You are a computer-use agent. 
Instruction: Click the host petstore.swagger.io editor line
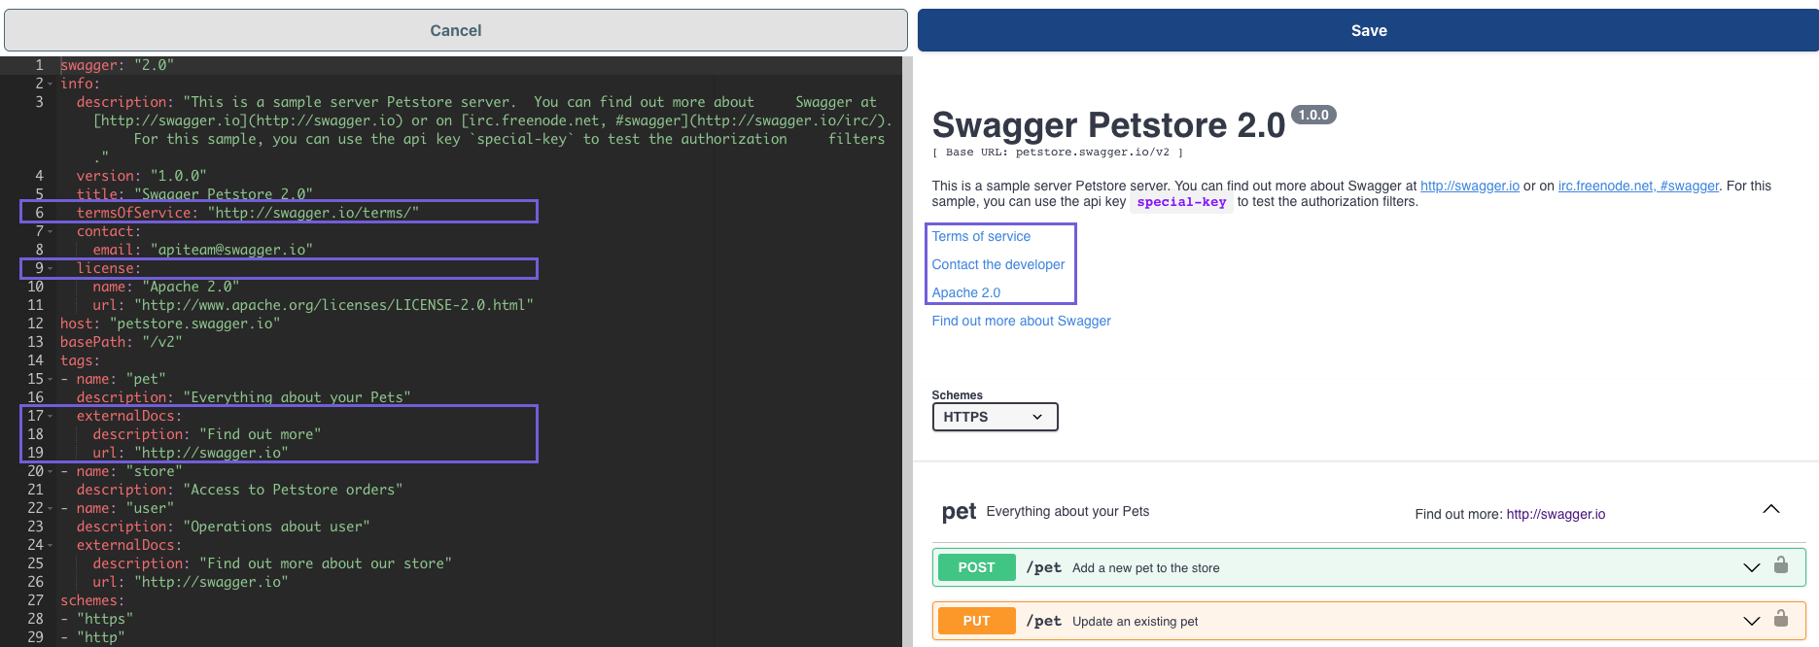170,323
